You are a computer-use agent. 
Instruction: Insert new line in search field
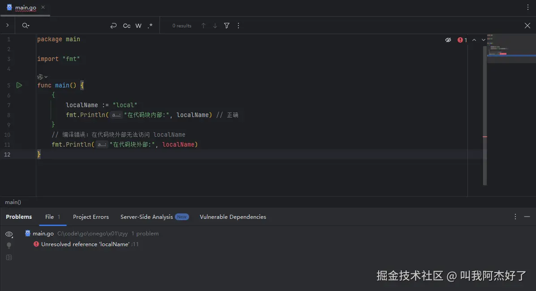coord(113,26)
